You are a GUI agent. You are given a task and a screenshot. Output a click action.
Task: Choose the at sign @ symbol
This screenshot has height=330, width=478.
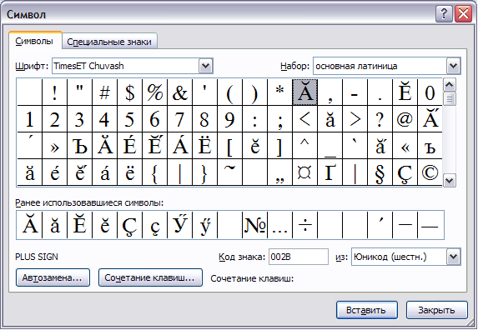click(x=405, y=119)
